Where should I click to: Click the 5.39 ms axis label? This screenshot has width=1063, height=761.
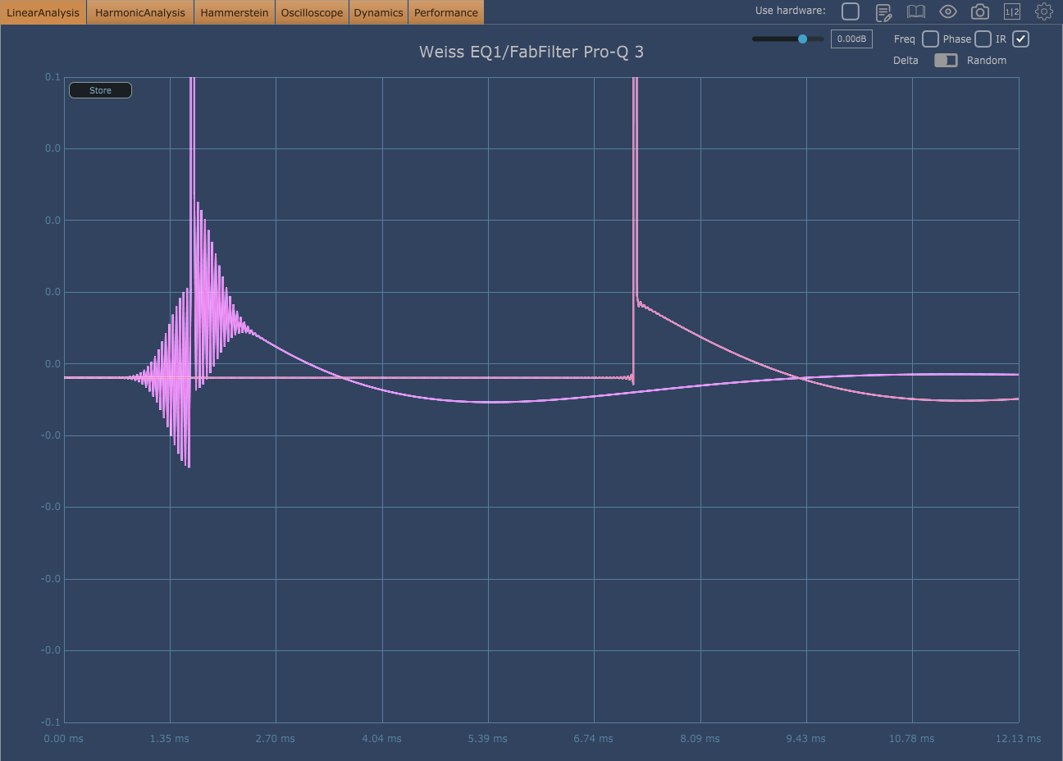[488, 738]
